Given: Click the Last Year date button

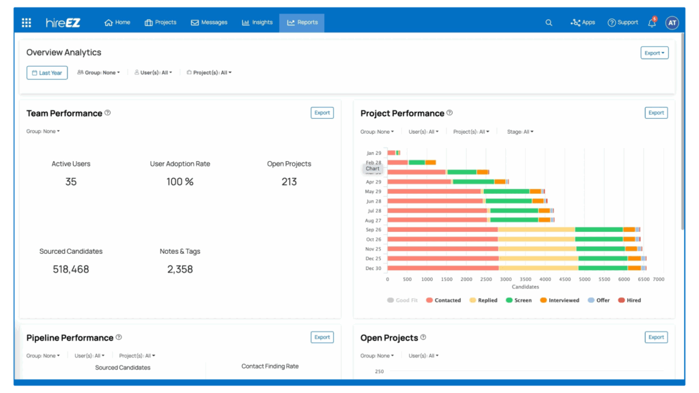Looking at the screenshot, I should [47, 73].
